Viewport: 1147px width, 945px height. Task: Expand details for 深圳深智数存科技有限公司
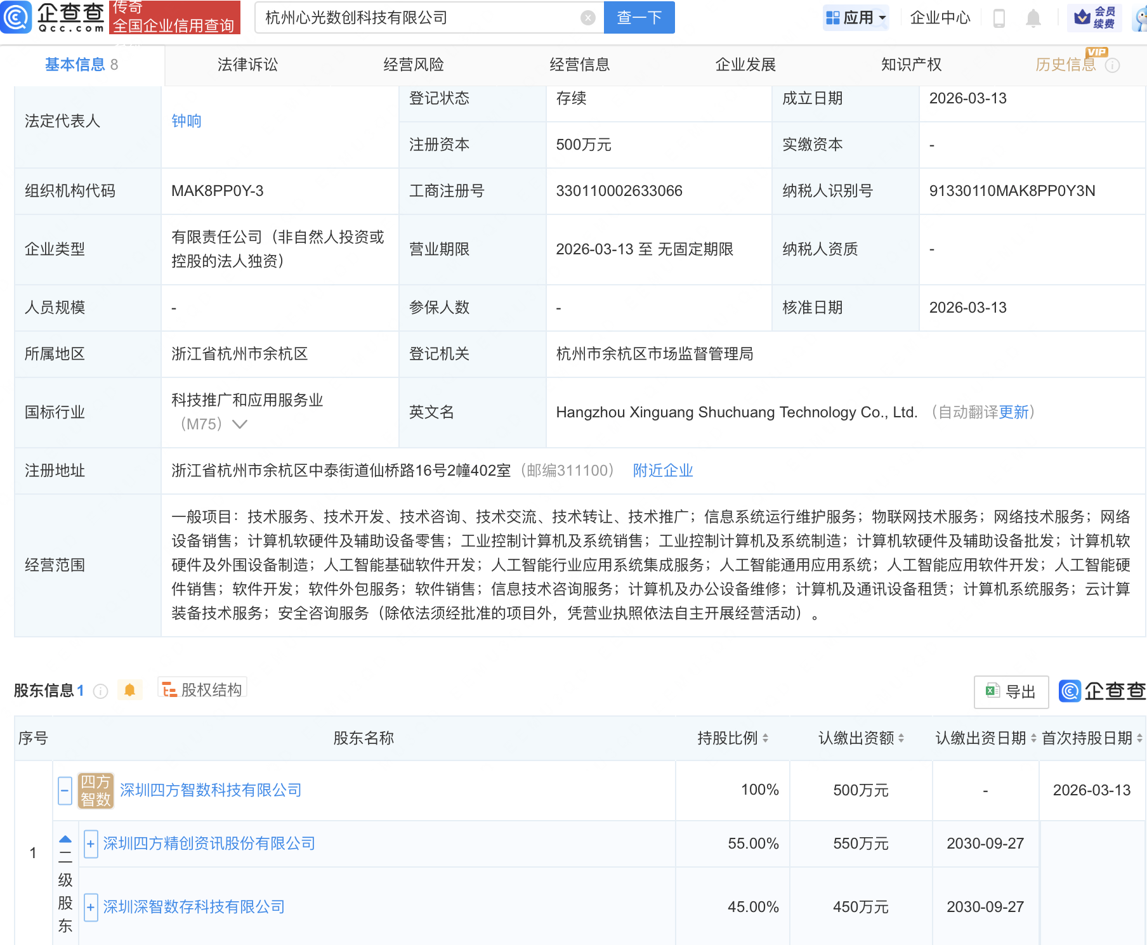(x=90, y=907)
